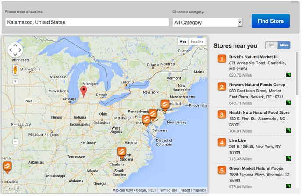Click green direction icon for Health Nutz
Image resolution: width=302 pixels, height=196 pixels.
tap(288, 131)
